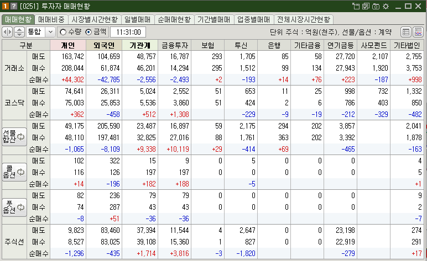
Task: Refresh the 콜옵션 row selector
Action: pos(14,172)
